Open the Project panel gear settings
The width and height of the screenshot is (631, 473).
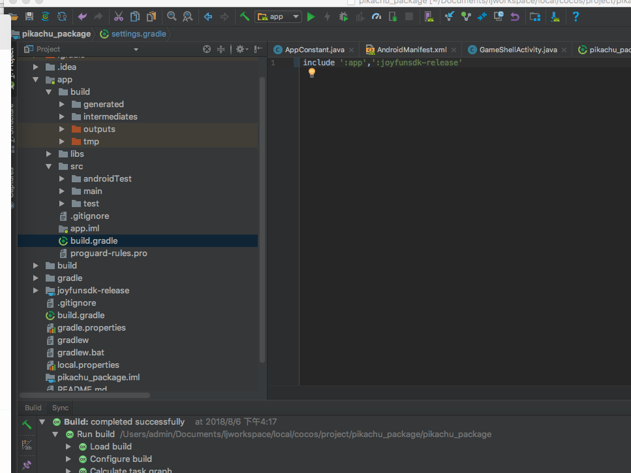pyautogui.click(x=241, y=49)
